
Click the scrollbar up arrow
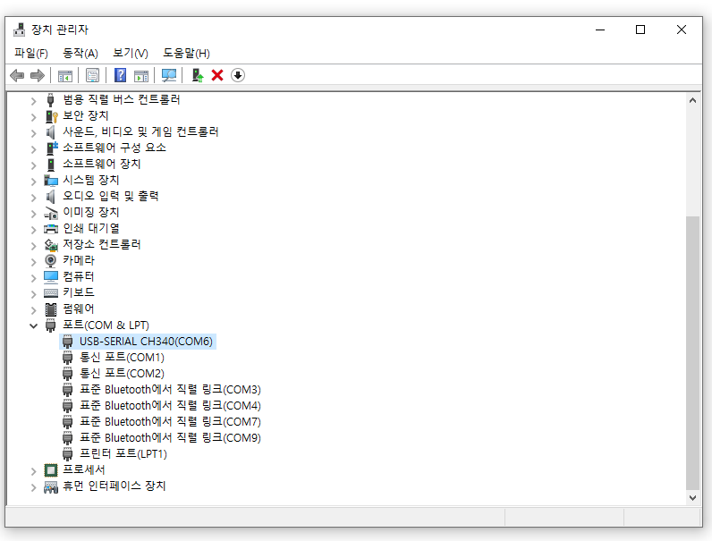(692, 100)
